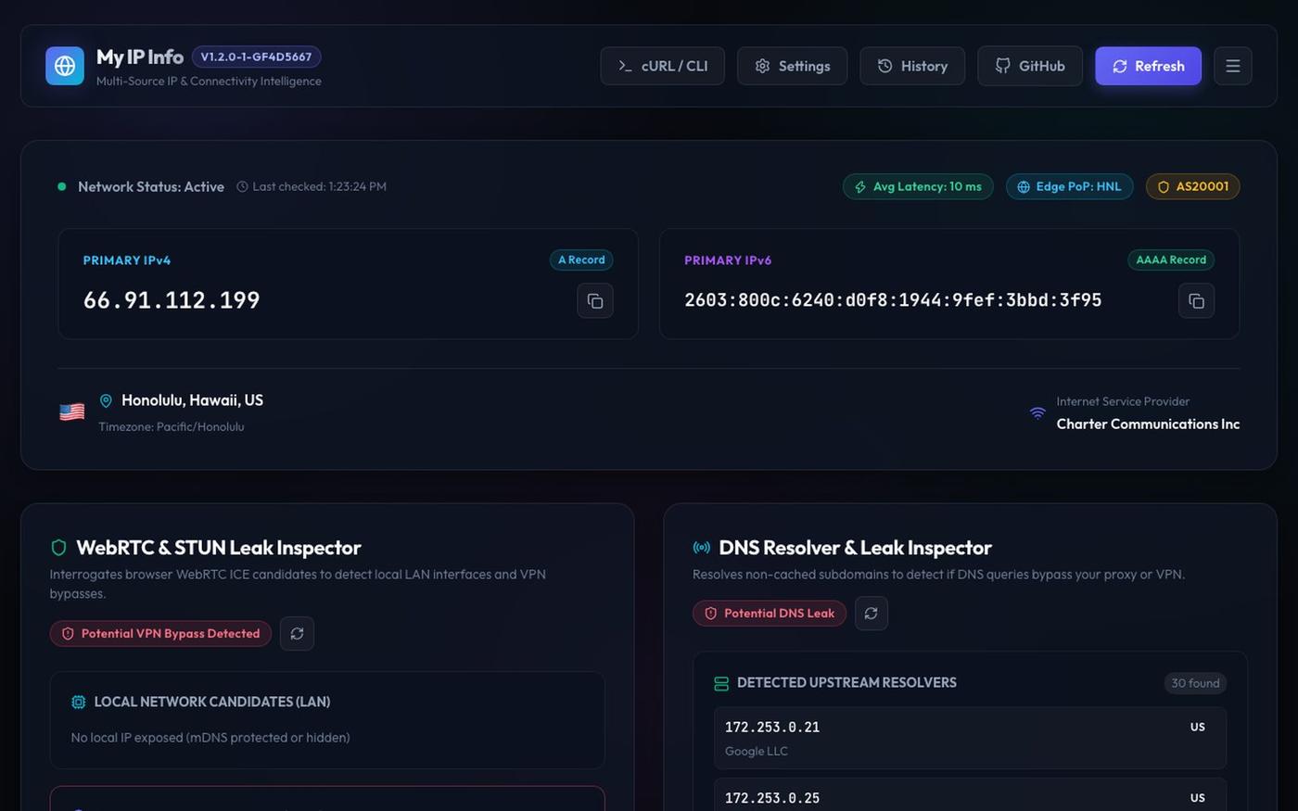Click the No local IP exposed message

coord(210,738)
